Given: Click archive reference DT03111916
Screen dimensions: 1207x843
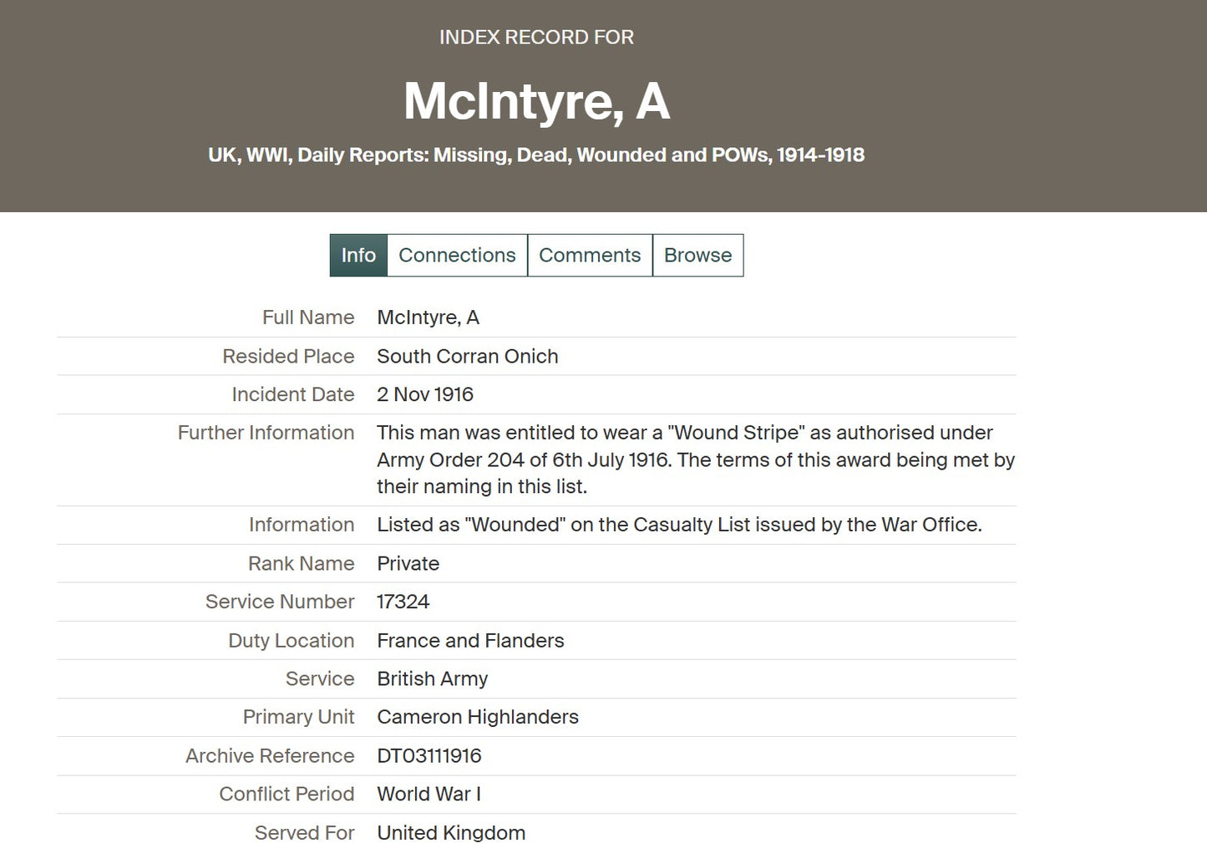Looking at the screenshot, I should (x=429, y=756).
